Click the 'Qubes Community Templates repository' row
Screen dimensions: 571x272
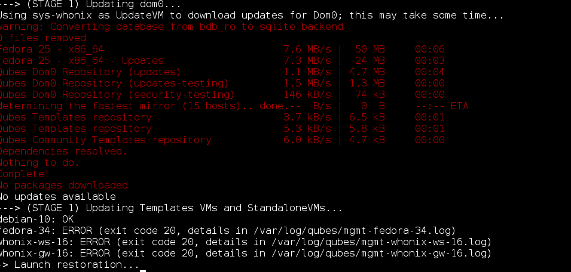[222, 140]
